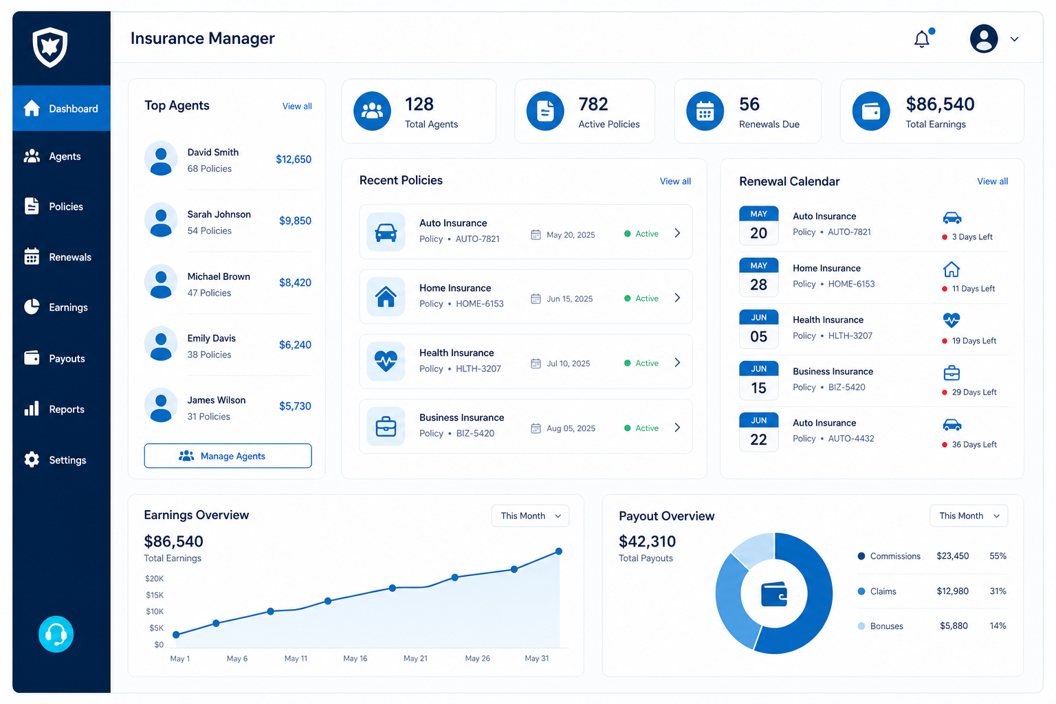Click View all in Recent Policies
This screenshot has height=704, width=1056.
[675, 181]
